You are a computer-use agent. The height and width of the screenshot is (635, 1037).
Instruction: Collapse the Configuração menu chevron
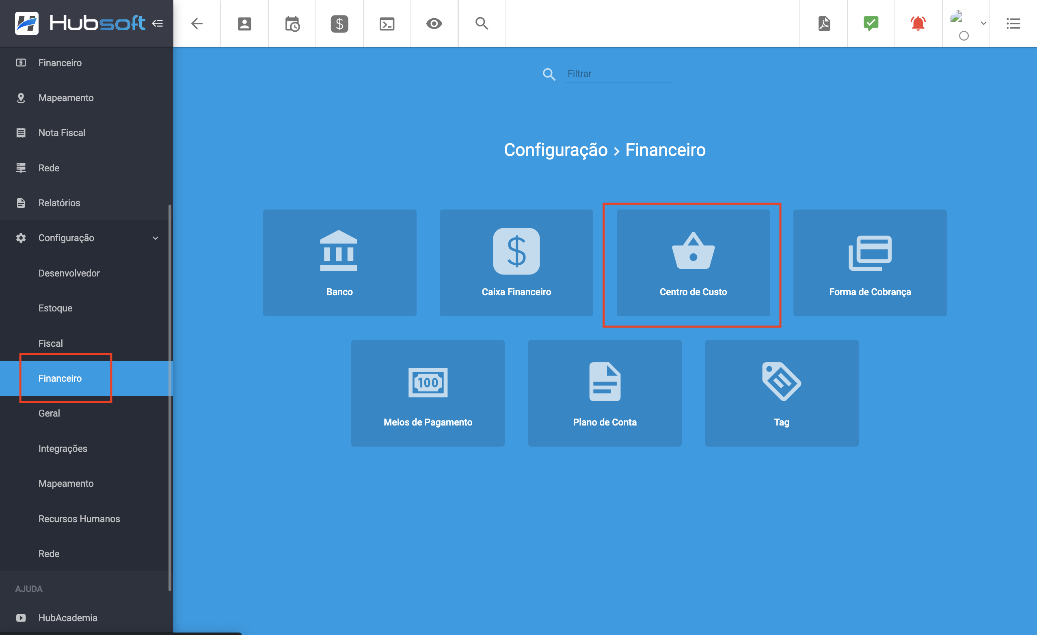click(155, 238)
